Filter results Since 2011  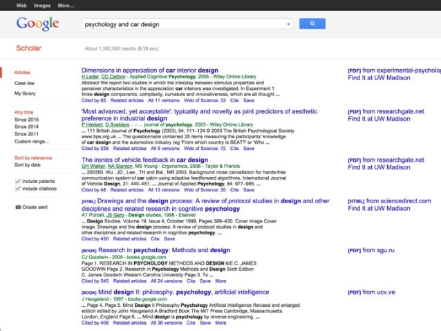(27, 134)
